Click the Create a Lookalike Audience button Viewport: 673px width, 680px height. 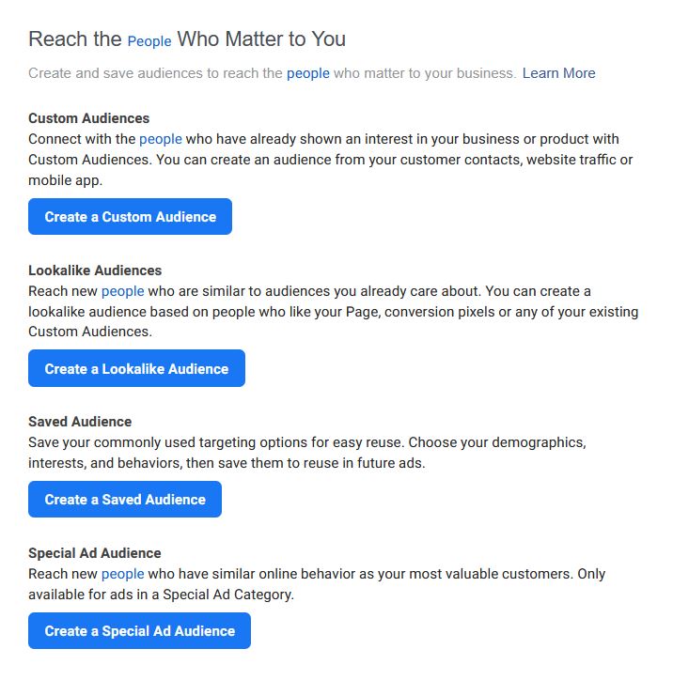tap(136, 368)
